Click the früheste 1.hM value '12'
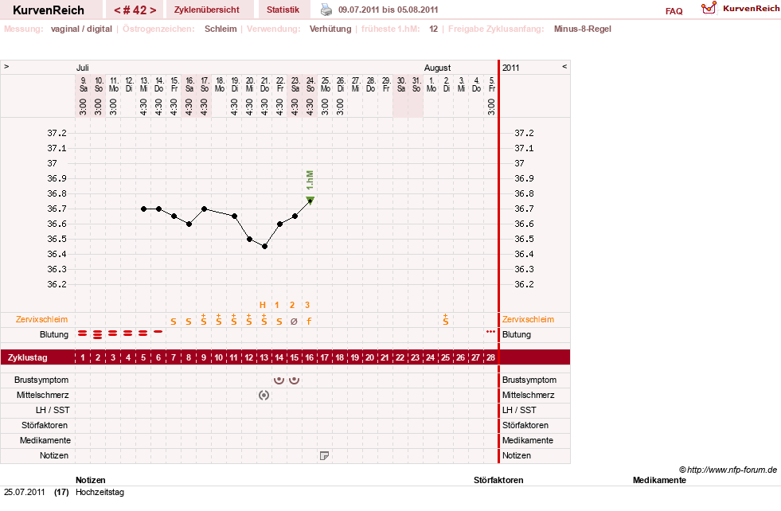This screenshot has height=511, width=781. [x=433, y=29]
